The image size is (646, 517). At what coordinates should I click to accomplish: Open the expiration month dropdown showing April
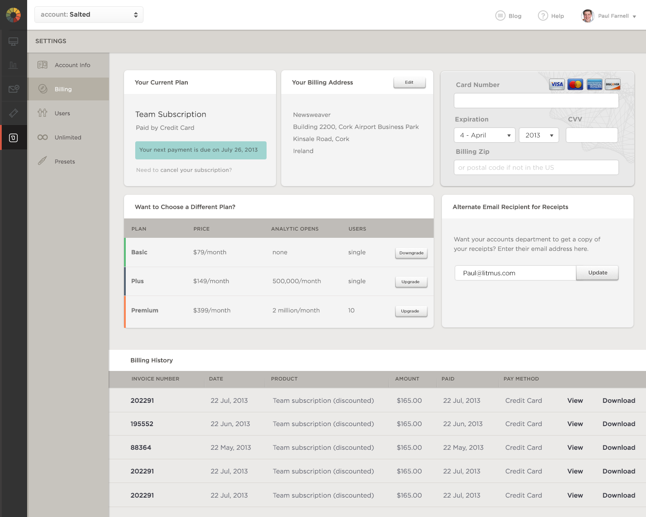484,135
